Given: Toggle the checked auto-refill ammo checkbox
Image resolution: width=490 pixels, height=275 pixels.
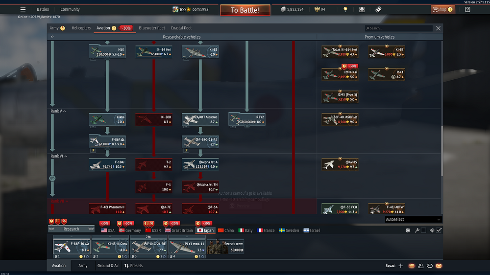Looking at the screenshot, I should tap(439, 230).
